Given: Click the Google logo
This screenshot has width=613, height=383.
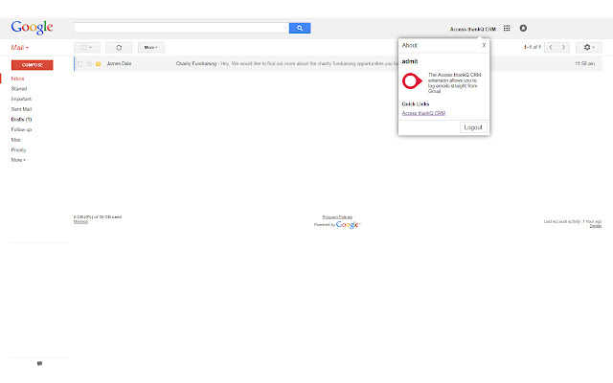Looking at the screenshot, I should pyautogui.click(x=32, y=28).
